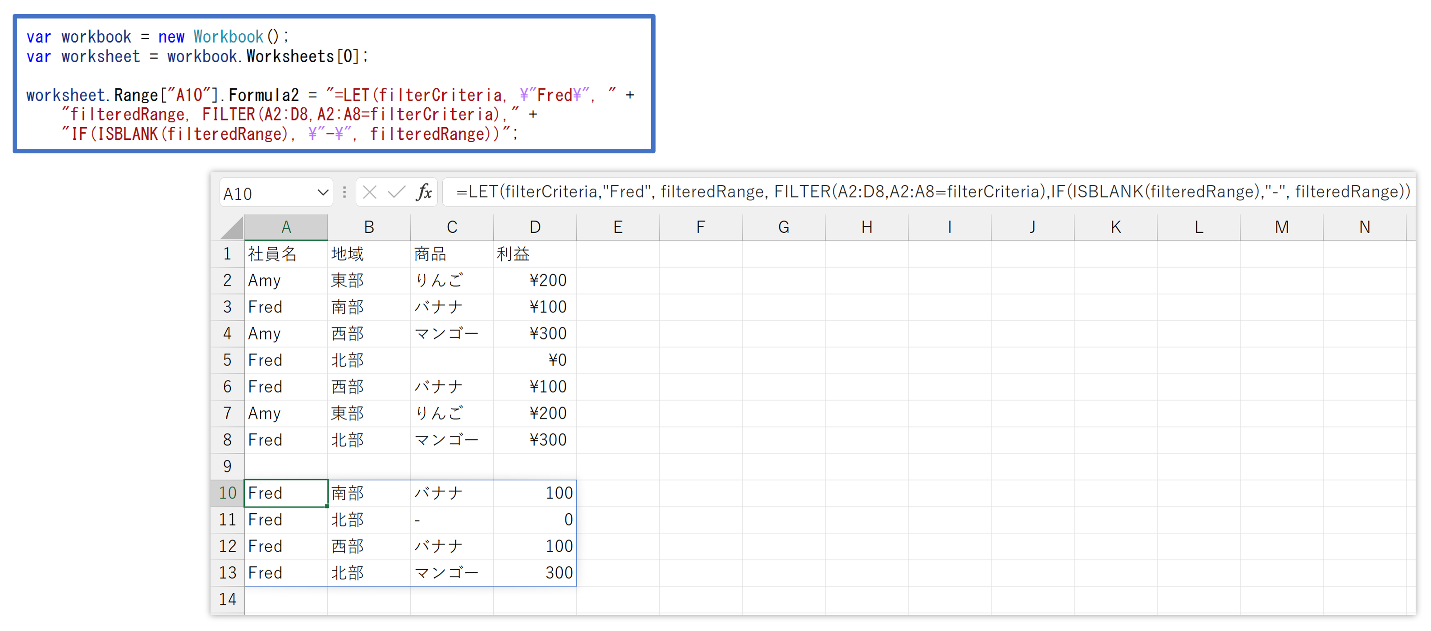Click header cell 利益
The width and height of the screenshot is (1431, 631).
tap(534, 254)
